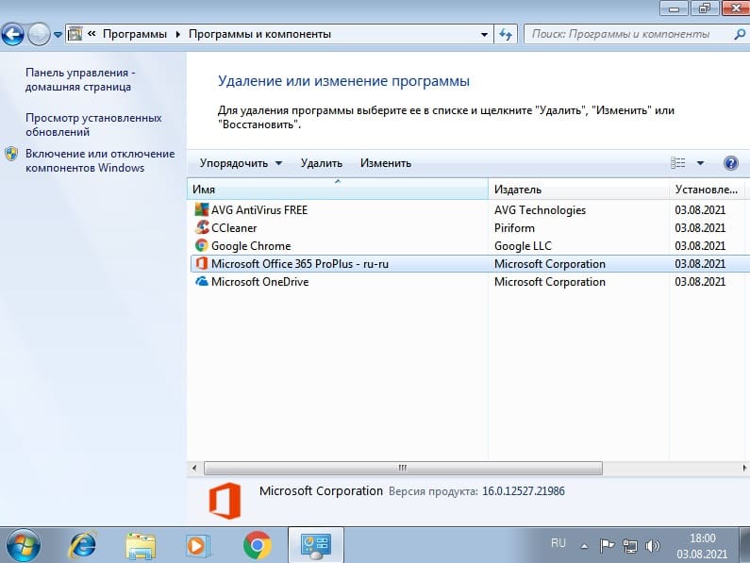Viewport: 750px width, 563px height.
Task: Click version number 16.0.12527.21986
Action: click(x=524, y=491)
